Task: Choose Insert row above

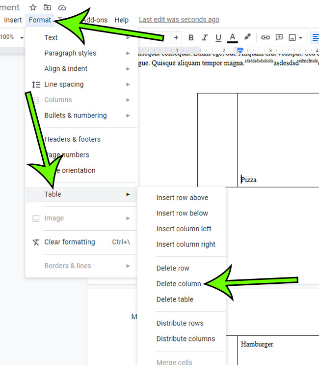Action: pyautogui.click(x=182, y=198)
